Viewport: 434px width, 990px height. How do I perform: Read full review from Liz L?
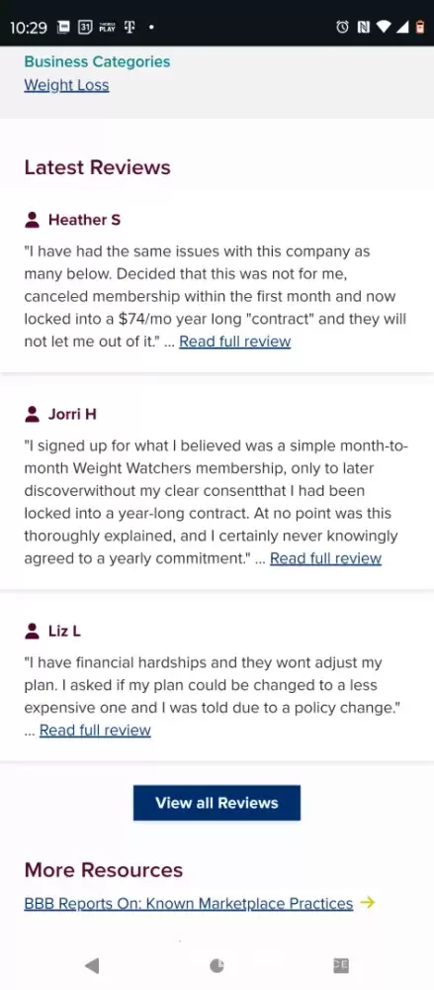[x=95, y=731]
